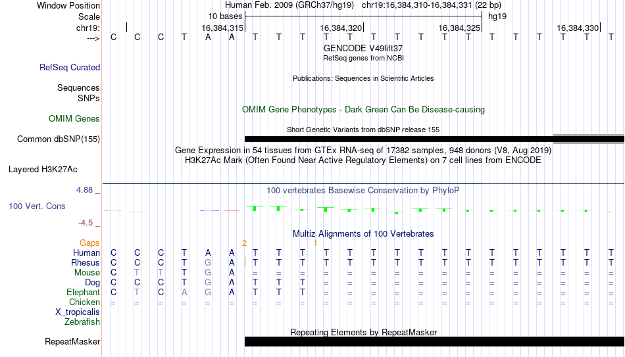Click the 10 bases scale bar

tap(363, 16)
